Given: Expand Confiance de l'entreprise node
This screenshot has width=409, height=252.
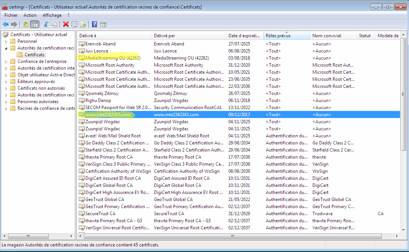Looking at the screenshot, I should [6, 62].
